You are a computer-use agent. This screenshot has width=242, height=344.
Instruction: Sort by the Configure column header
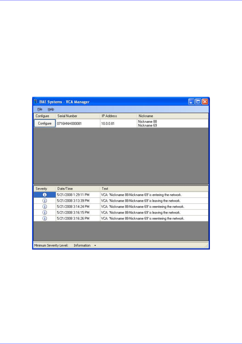coord(44,116)
